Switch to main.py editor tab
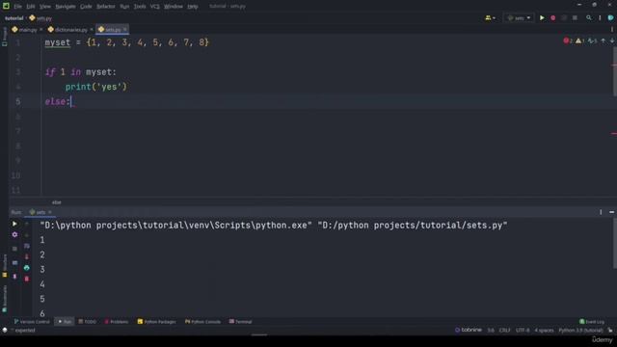 tap(28, 30)
